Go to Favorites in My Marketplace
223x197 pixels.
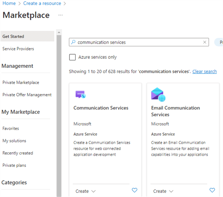pyautogui.click(x=11, y=129)
